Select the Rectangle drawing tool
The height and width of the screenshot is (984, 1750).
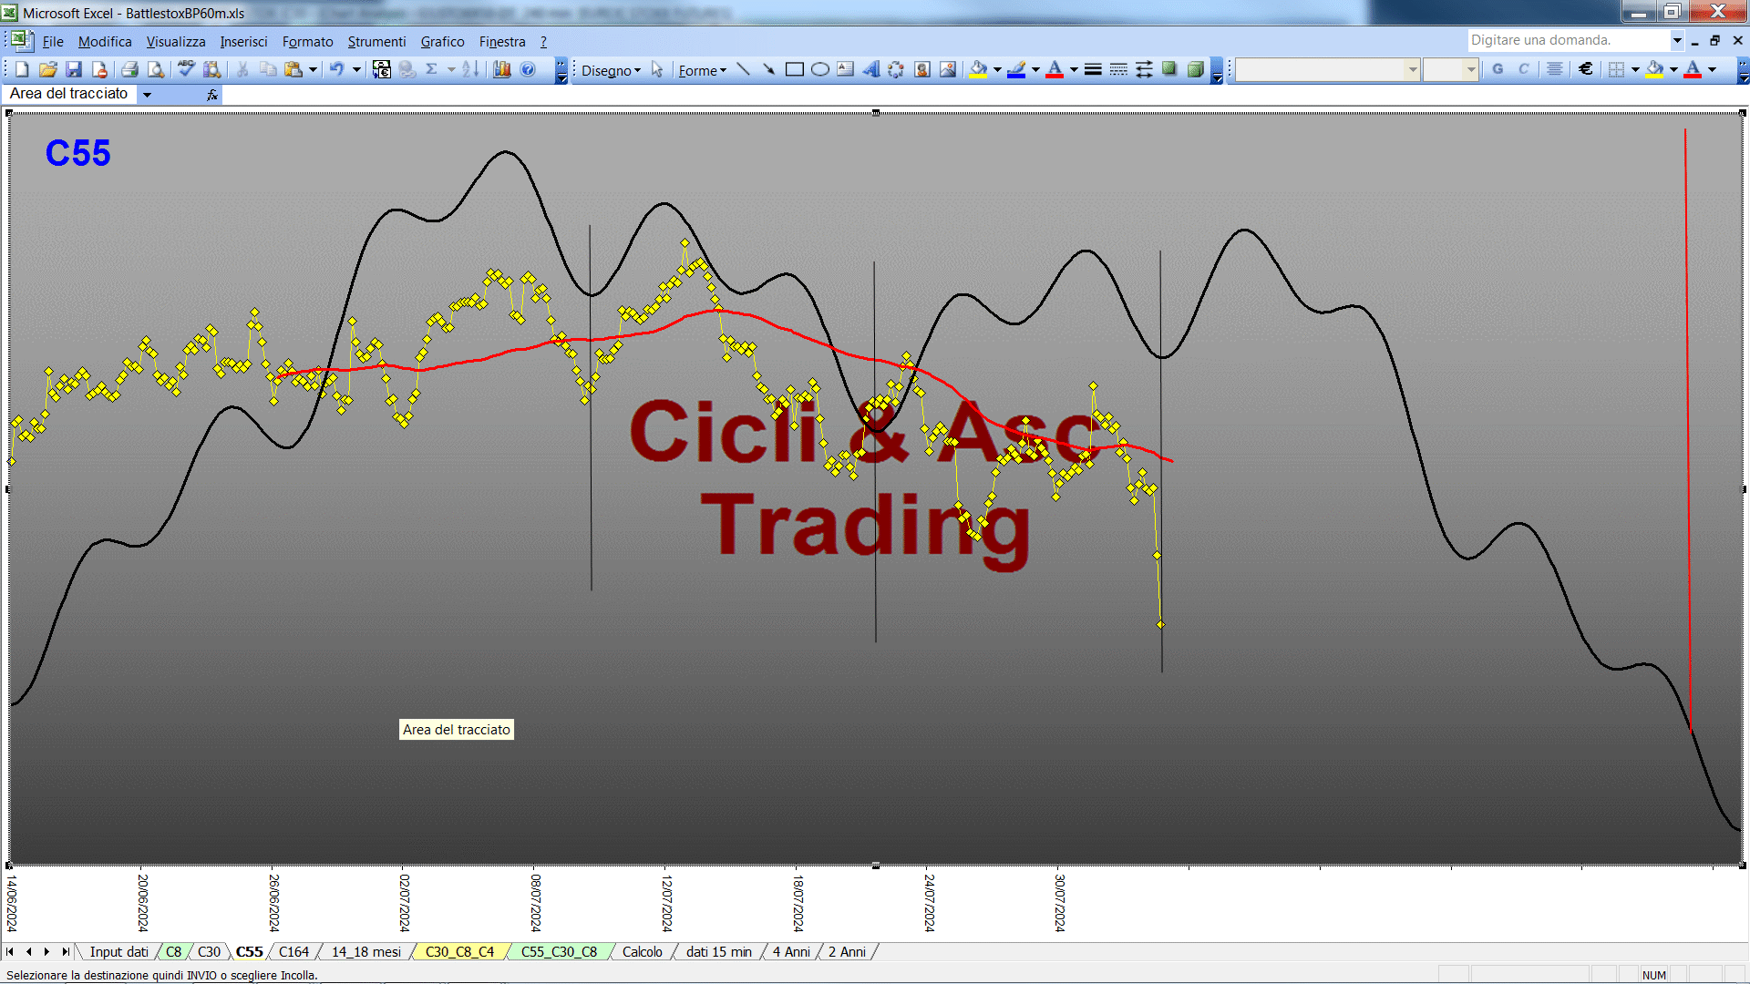coord(795,69)
